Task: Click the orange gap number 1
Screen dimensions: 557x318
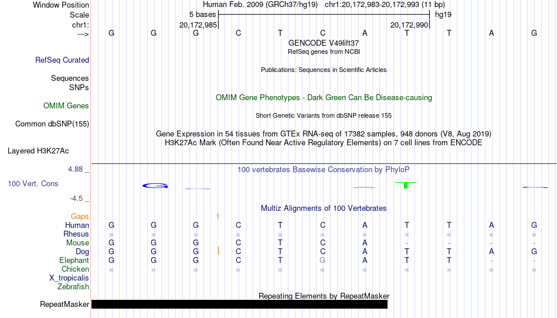Action: (218, 217)
